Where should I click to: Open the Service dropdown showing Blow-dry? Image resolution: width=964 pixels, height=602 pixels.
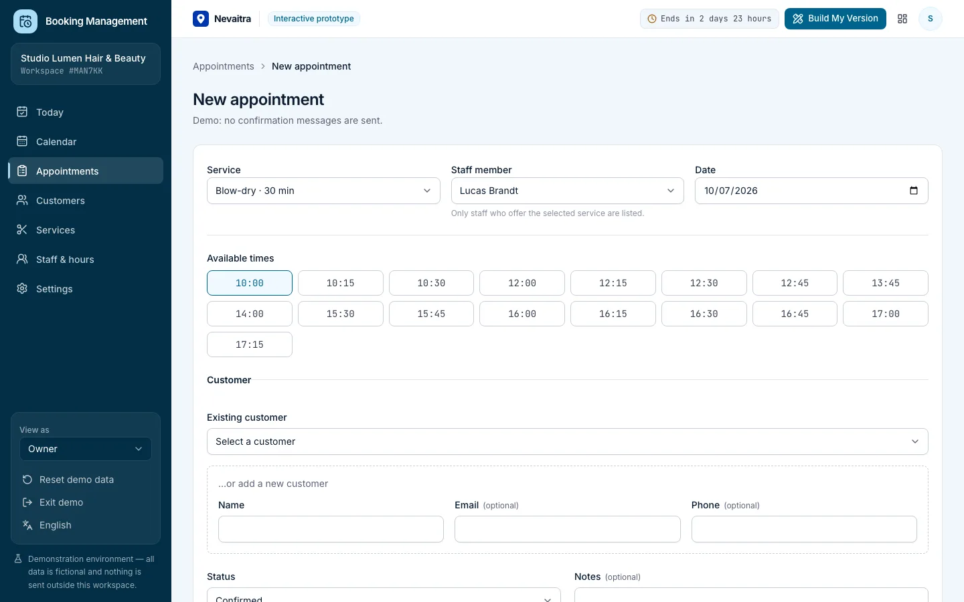point(323,191)
